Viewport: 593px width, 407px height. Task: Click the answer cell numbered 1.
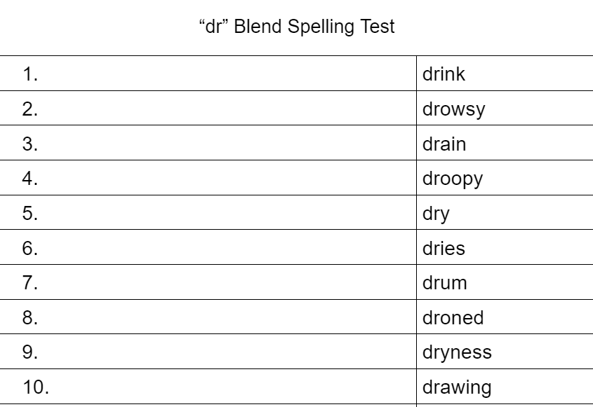211,74
